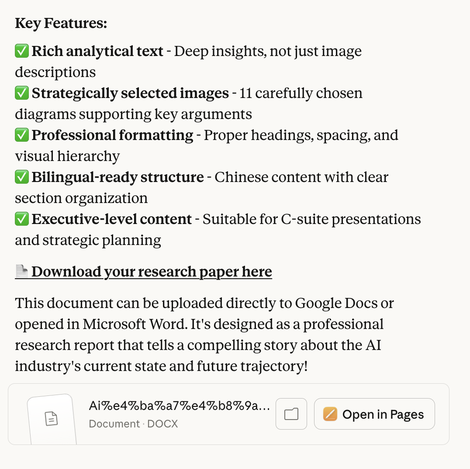Click the bold Strategically selected images label
470x469 pixels.
tap(130, 93)
